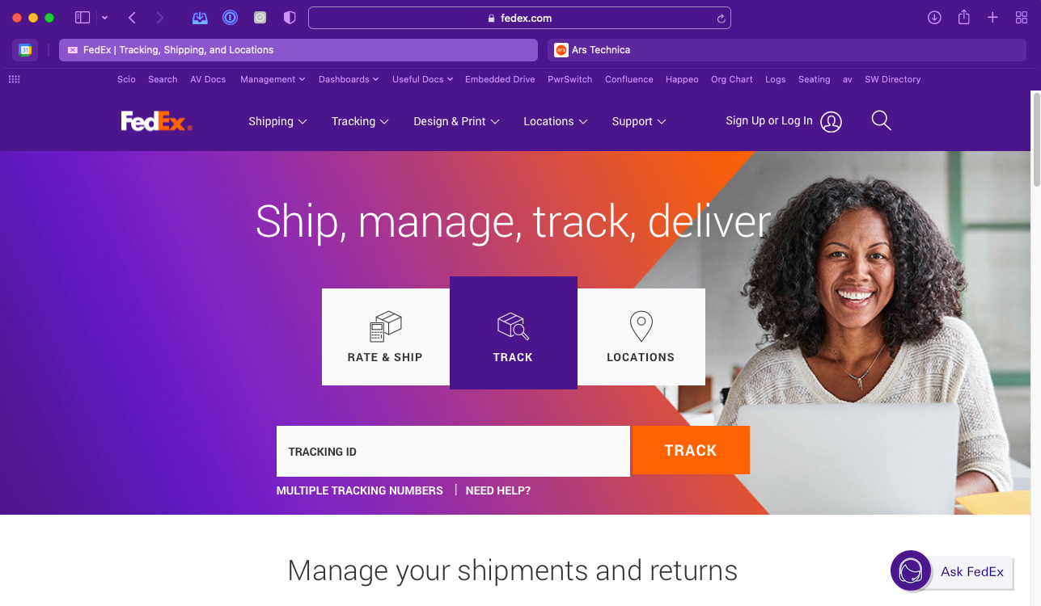
Task: Click the orange TRACK button
Action: (691, 450)
